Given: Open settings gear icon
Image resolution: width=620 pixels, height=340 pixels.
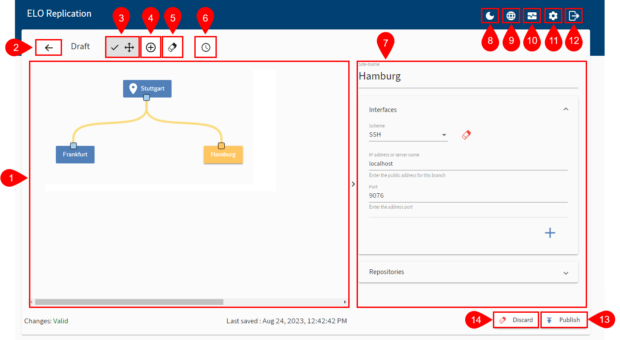Looking at the screenshot, I should (553, 16).
